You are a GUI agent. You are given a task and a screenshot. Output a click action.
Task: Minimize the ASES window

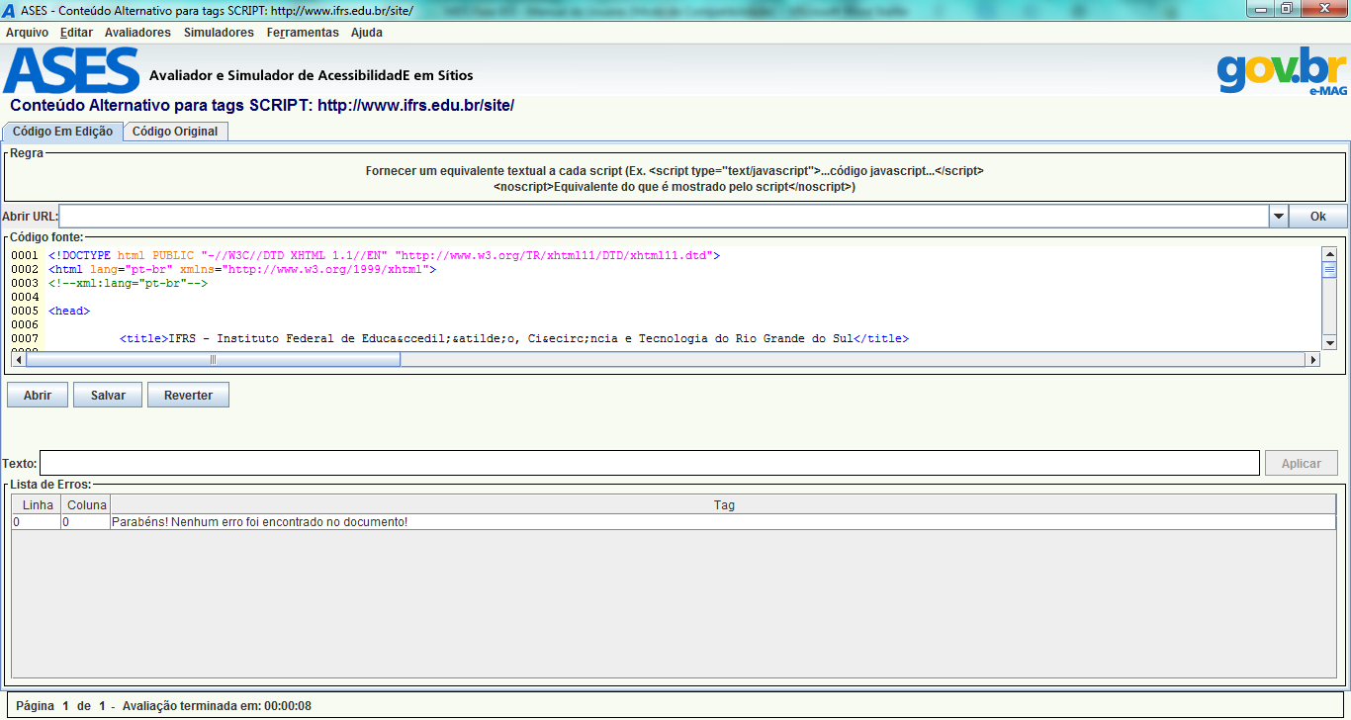point(1259,9)
